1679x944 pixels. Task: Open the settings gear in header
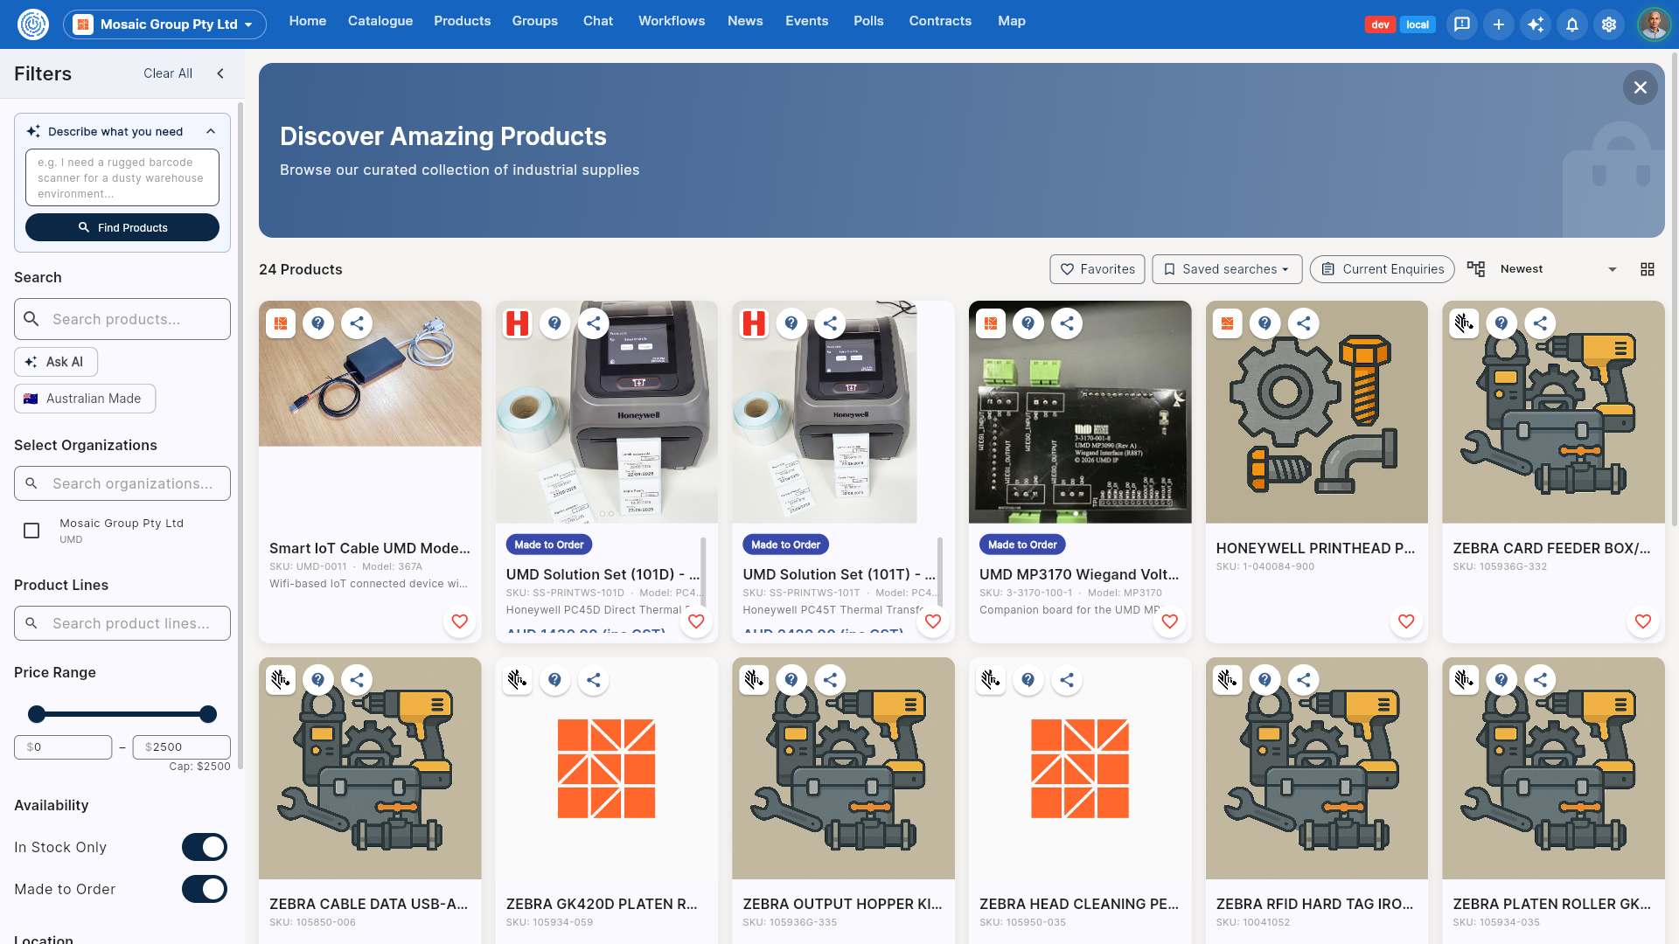(x=1609, y=24)
